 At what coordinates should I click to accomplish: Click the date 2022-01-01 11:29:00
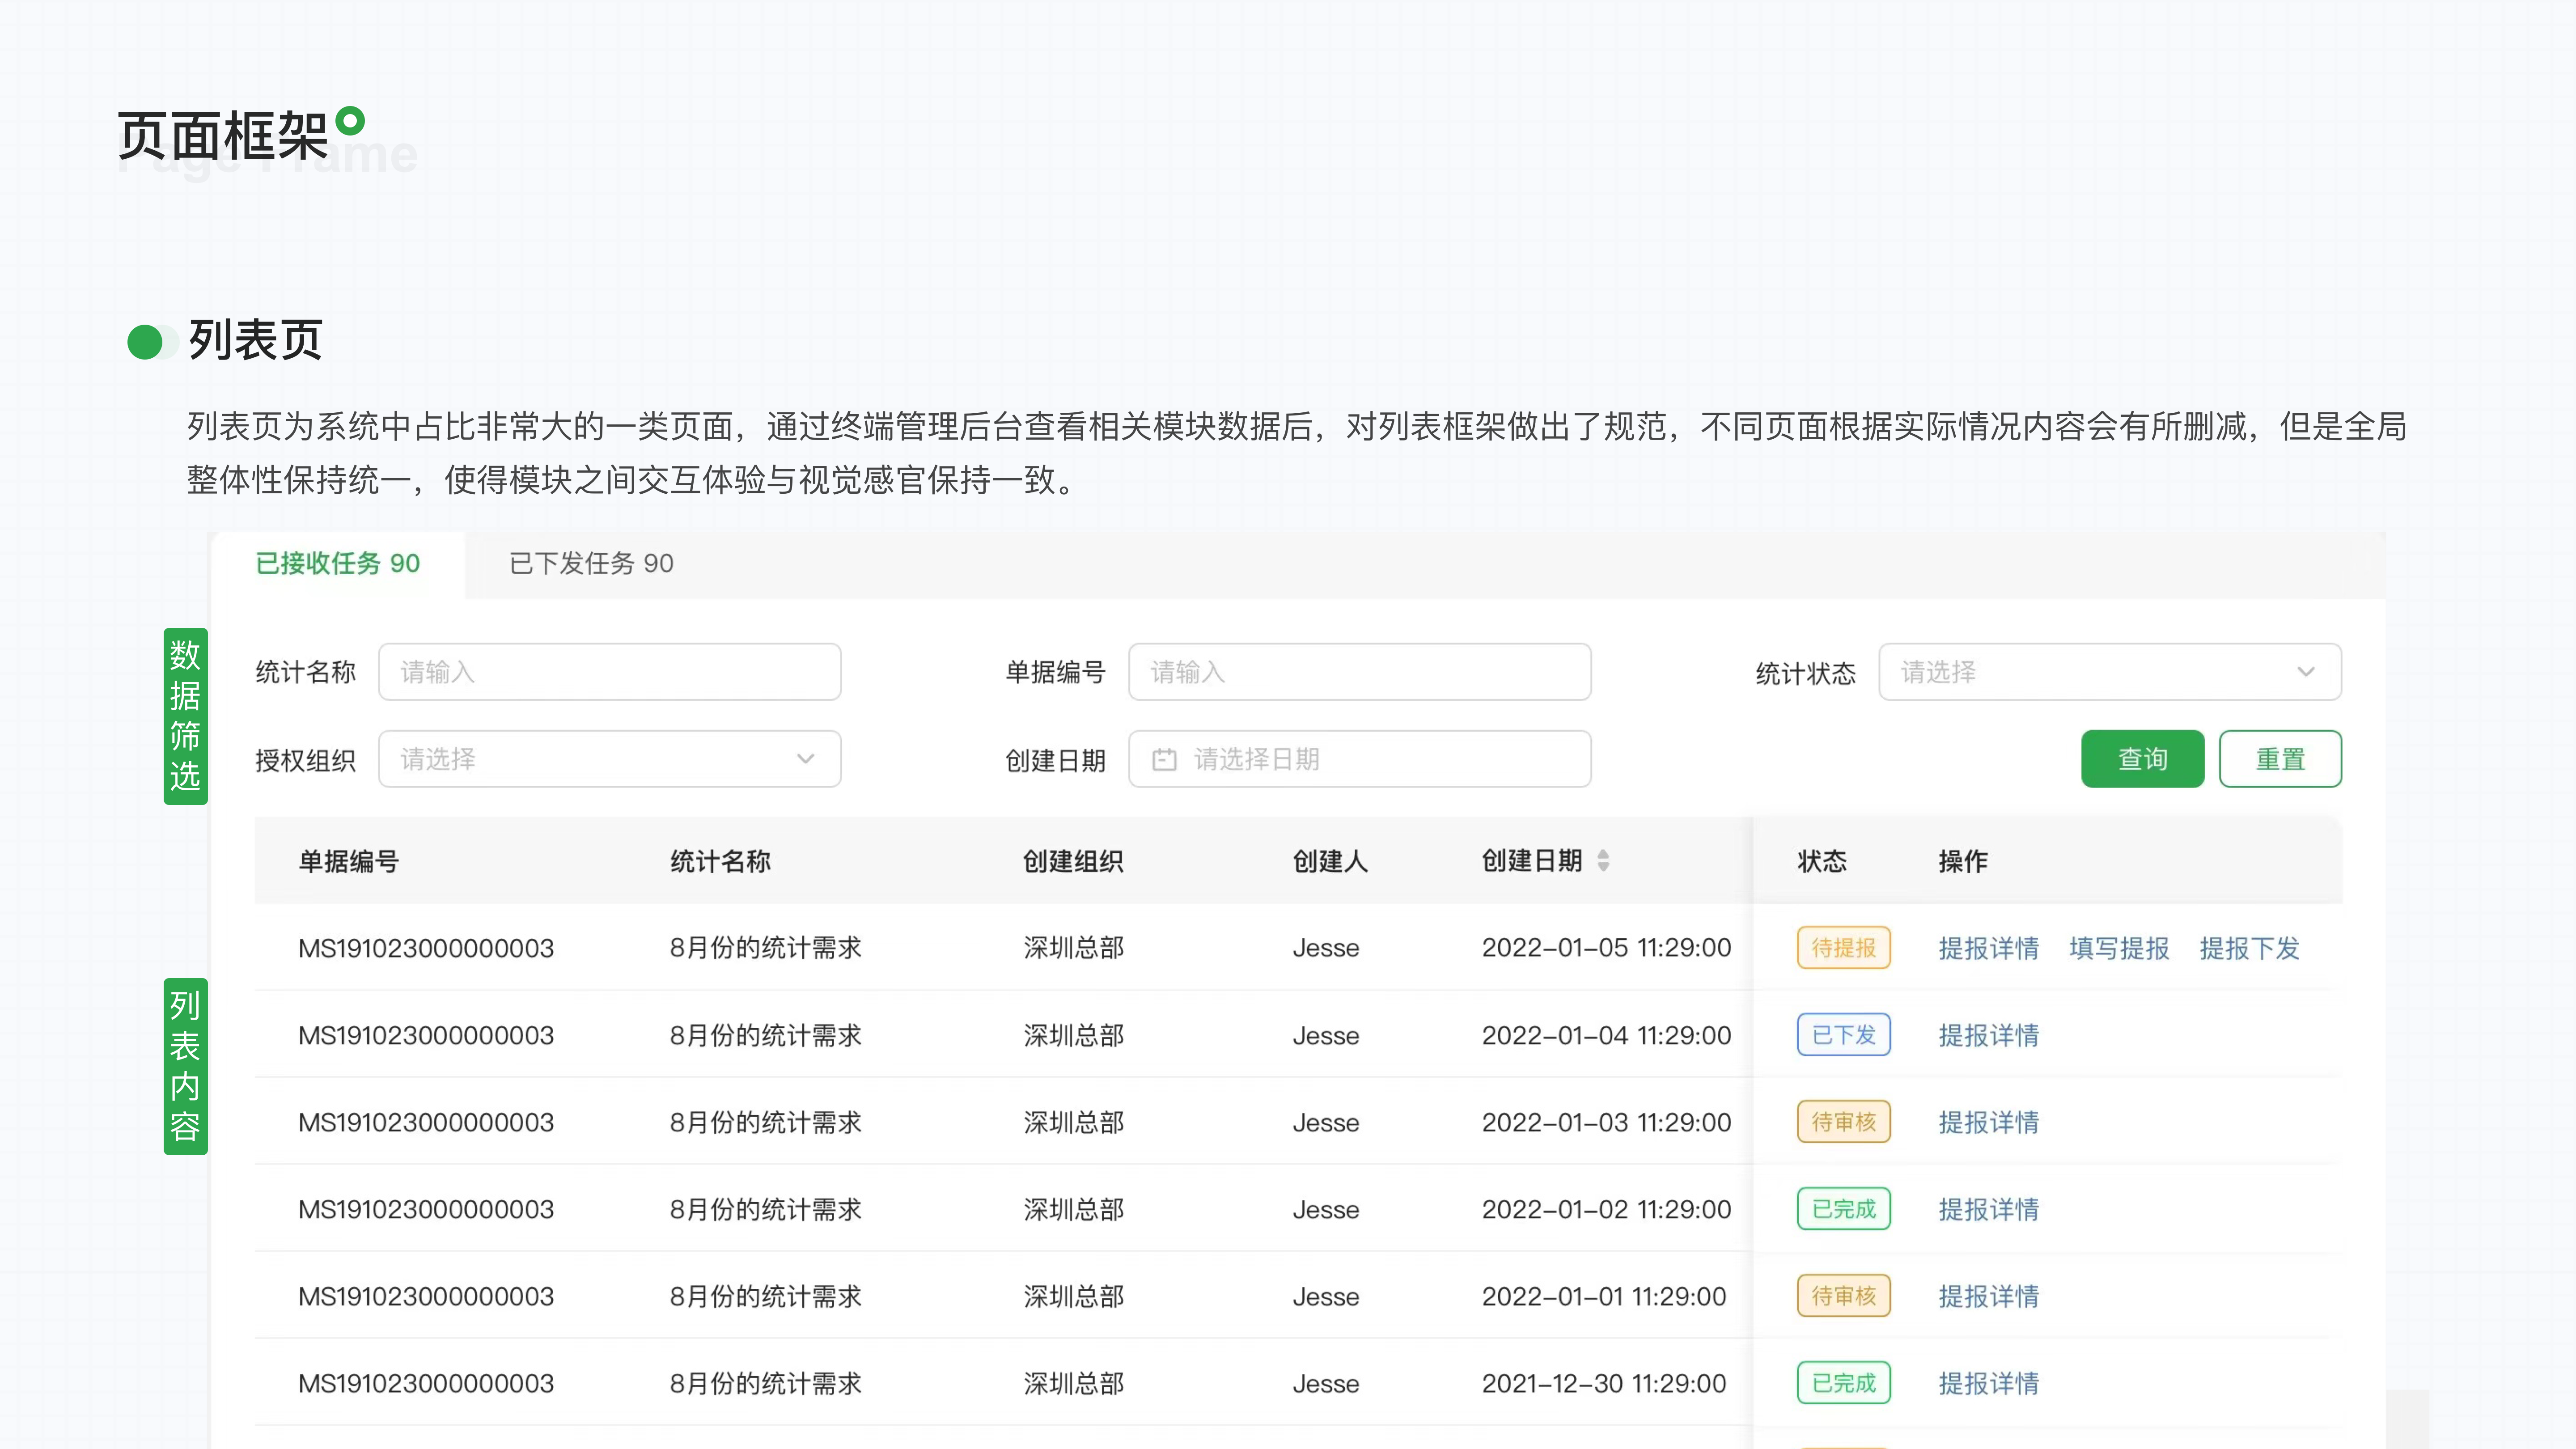pyautogui.click(x=1604, y=1296)
